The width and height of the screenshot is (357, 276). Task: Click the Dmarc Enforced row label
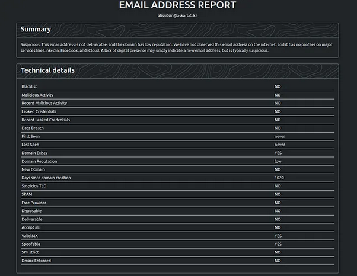click(x=36, y=261)
